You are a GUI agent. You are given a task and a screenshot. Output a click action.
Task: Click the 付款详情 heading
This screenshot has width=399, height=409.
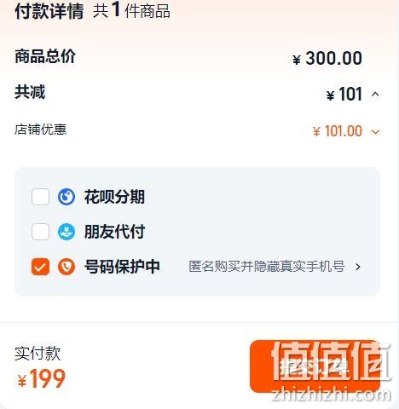click(x=49, y=11)
